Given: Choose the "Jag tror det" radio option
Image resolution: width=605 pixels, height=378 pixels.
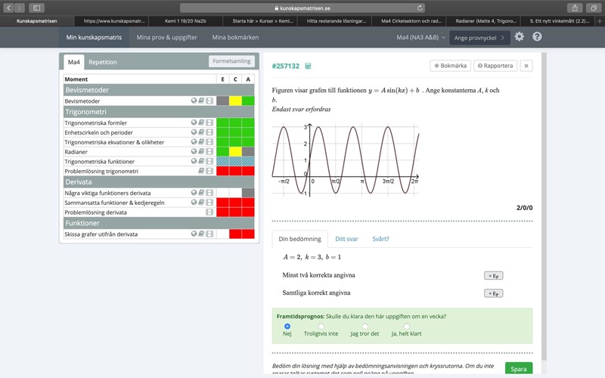Looking at the screenshot, I should click(x=365, y=326).
